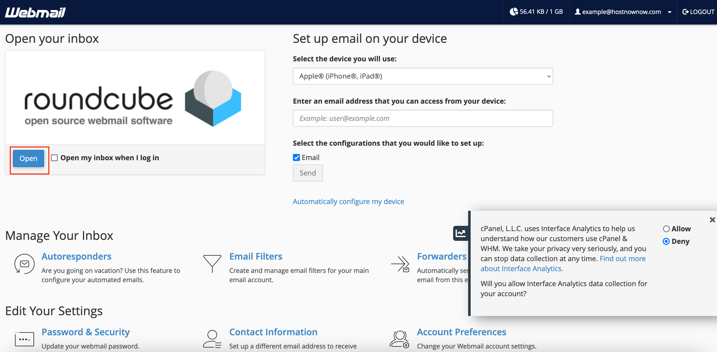Click the blue Open button
Screen dimensions: 717x352
28,158
